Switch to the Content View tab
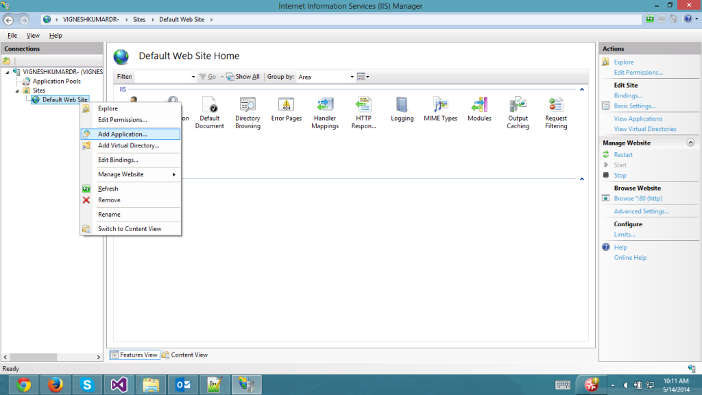The image size is (702, 395). (185, 355)
